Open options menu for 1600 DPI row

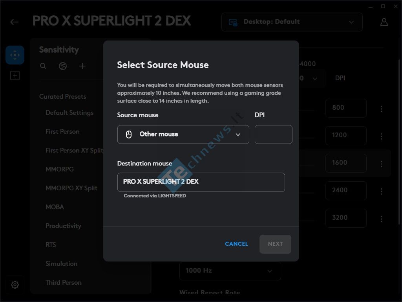382,164
